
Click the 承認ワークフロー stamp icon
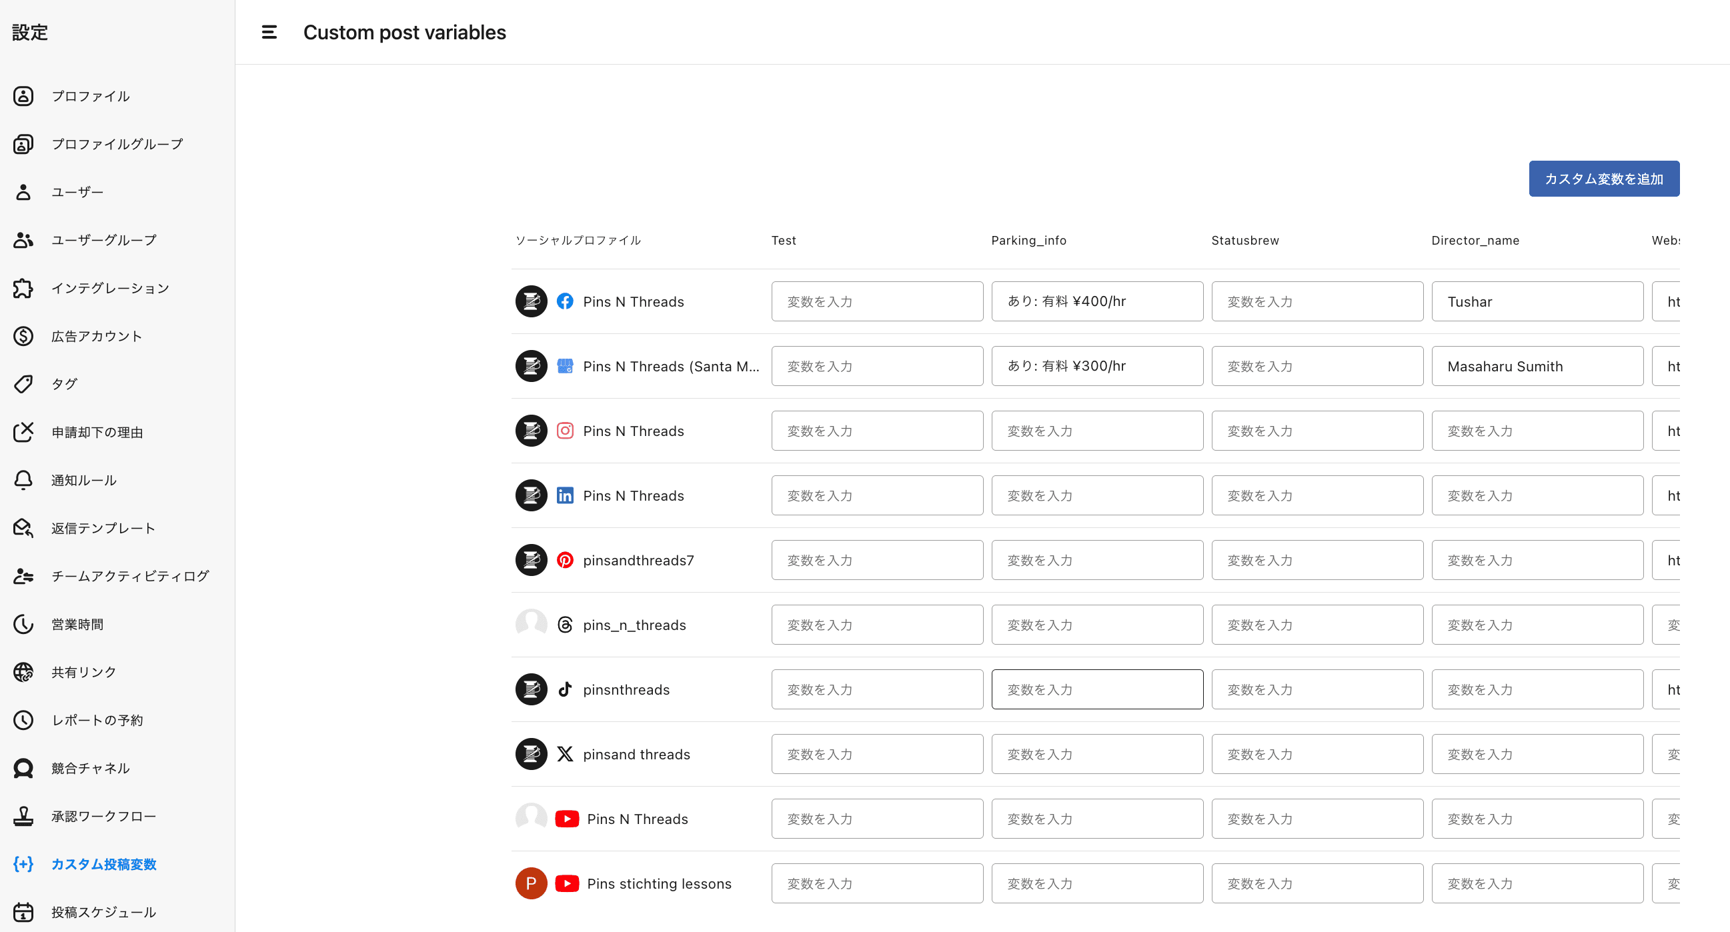click(23, 816)
